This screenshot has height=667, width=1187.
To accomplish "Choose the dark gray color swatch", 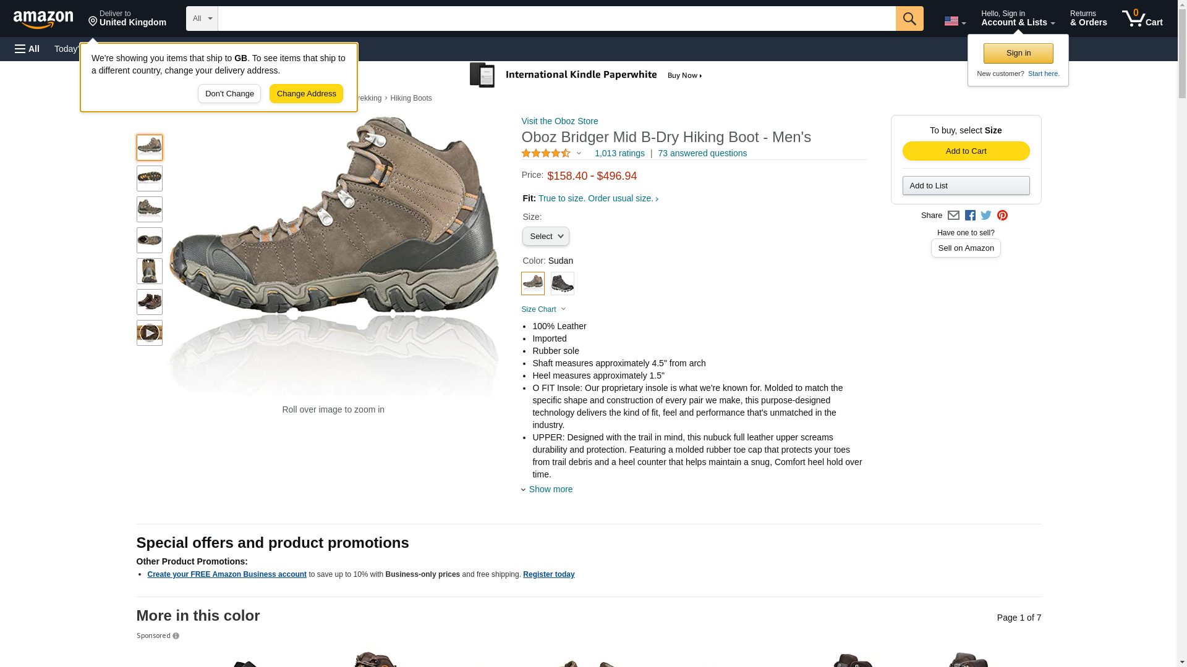I will tap(562, 283).
